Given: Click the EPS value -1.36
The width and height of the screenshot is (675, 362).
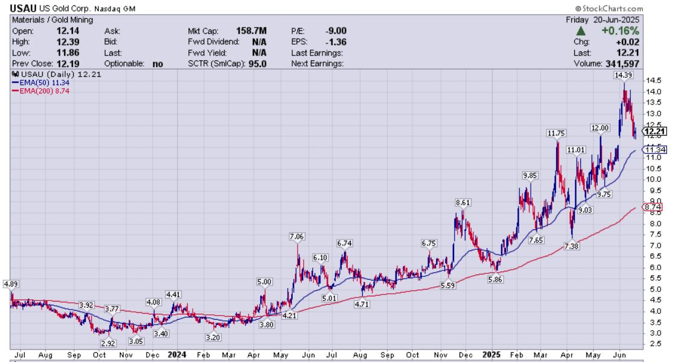Looking at the screenshot, I should [x=336, y=42].
